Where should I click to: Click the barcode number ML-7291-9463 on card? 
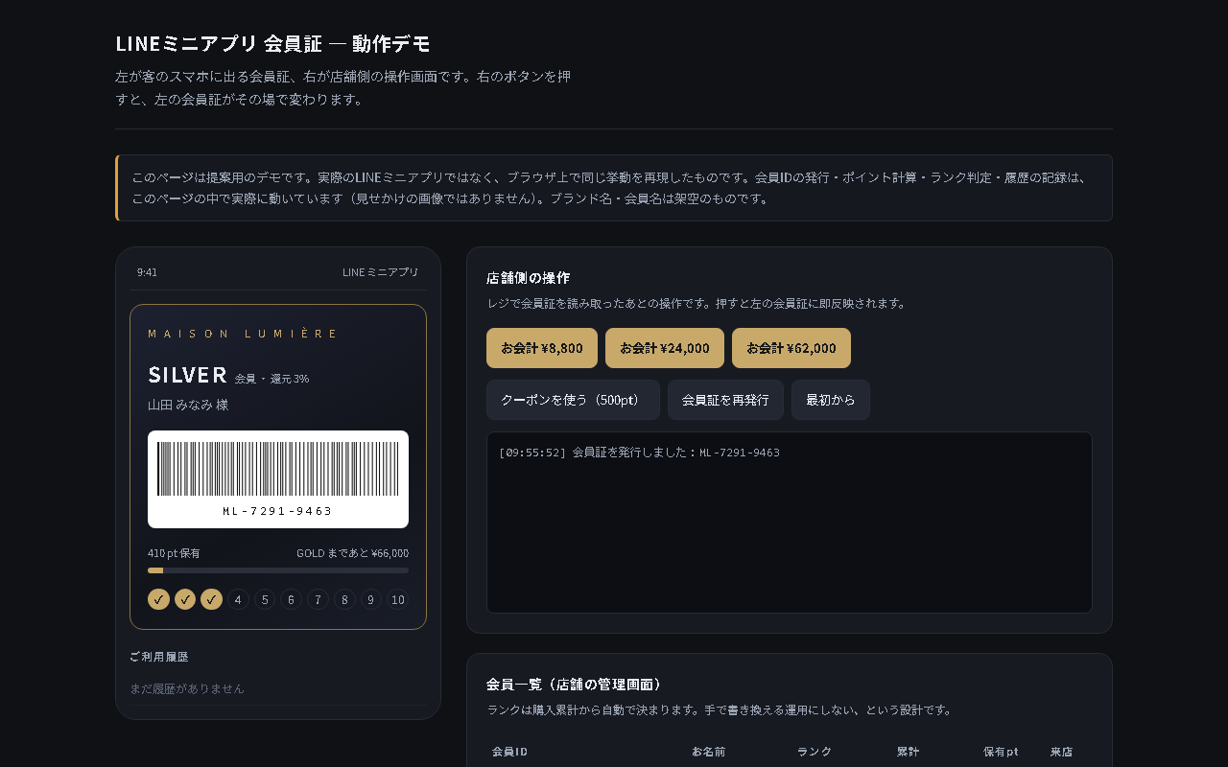[277, 511]
